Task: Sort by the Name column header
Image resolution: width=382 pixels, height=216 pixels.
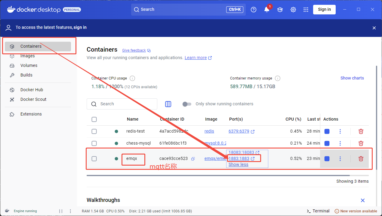Action: [133, 119]
